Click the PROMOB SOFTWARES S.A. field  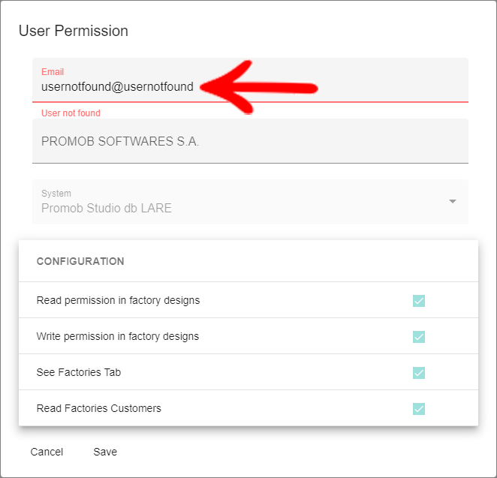click(x=250, y=141)
